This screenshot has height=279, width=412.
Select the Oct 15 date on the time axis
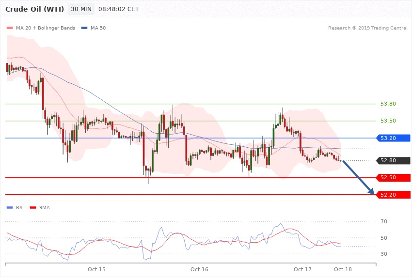click(96, 269)
